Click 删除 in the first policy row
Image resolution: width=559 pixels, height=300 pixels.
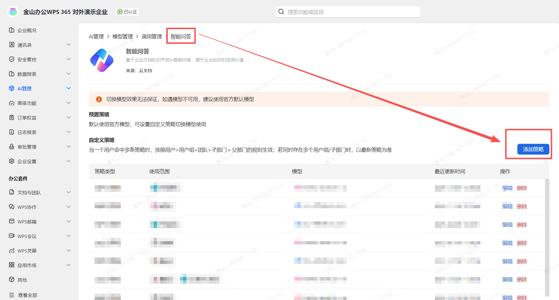(522, 188)
